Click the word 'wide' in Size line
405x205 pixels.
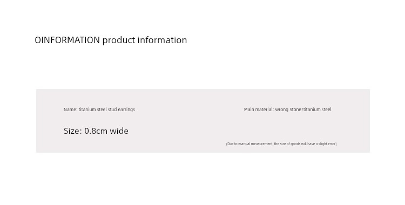click(119, 131)
